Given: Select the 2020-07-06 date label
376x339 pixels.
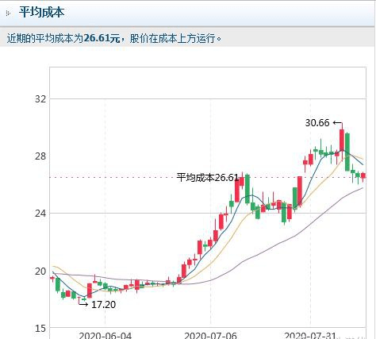Looking at the screenshot, I should (210, 336).
